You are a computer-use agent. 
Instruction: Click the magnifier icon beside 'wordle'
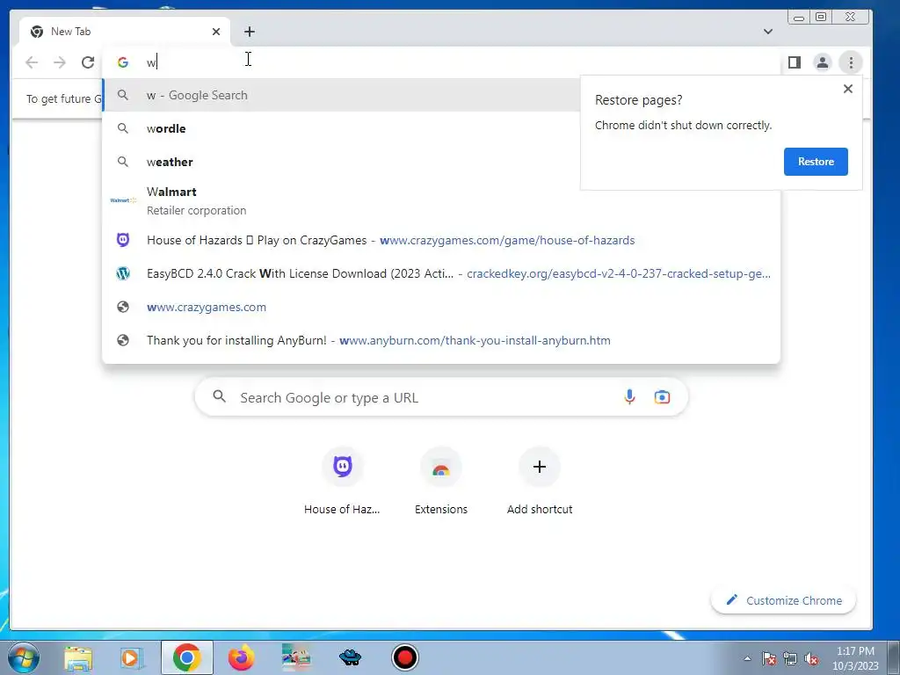tap(123, 128)
